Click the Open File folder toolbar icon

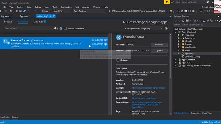tap(17, 11)
